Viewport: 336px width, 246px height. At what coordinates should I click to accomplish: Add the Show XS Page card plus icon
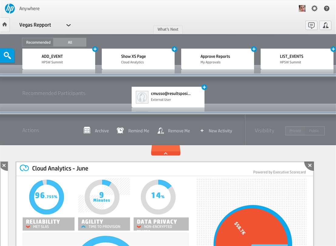click(174, 49)
